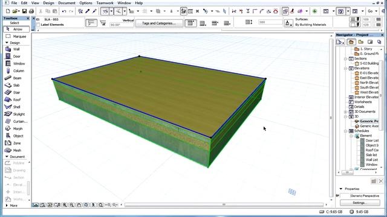This screenshot has height=217, width=387.
Task: Open the surface override dropdown
Action: (x=288, y=23)
